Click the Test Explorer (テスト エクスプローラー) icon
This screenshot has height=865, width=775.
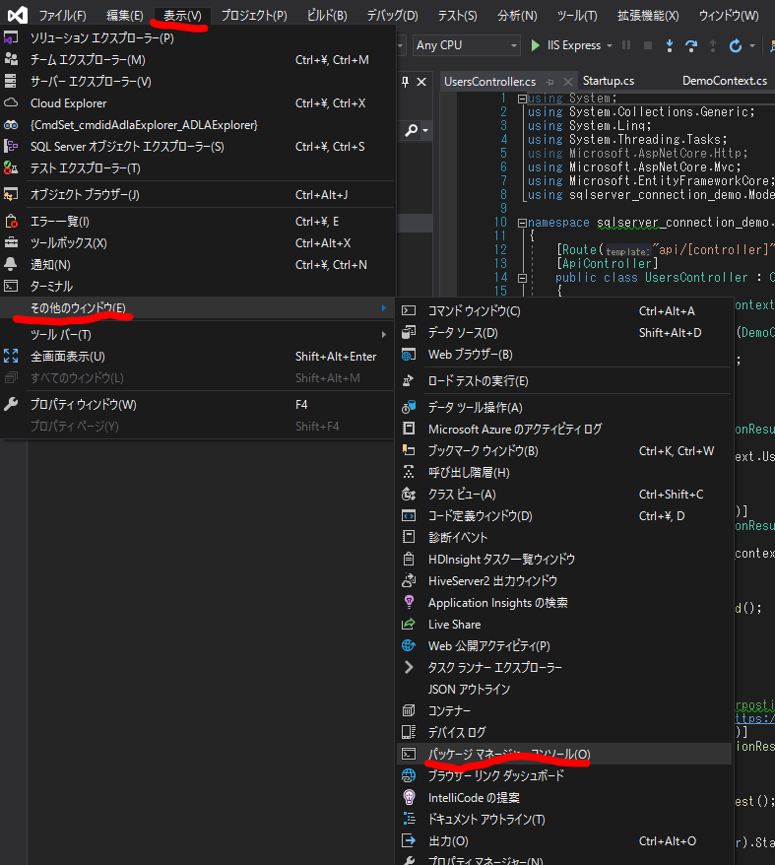coord(11,167)
